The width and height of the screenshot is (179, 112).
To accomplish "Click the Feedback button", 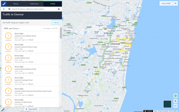I will click(x=148, y=111).
